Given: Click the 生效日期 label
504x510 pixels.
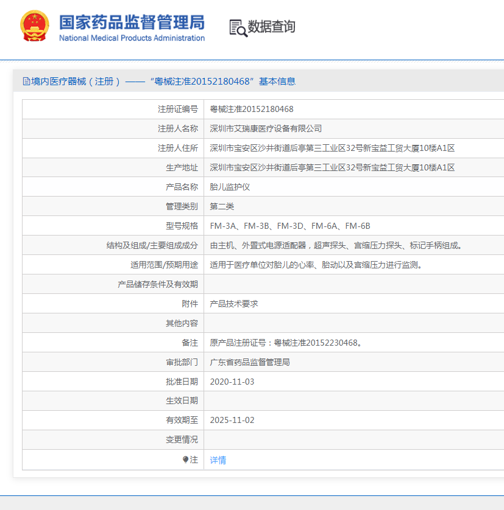Looking at the screenshot, I should coord(182,400).
